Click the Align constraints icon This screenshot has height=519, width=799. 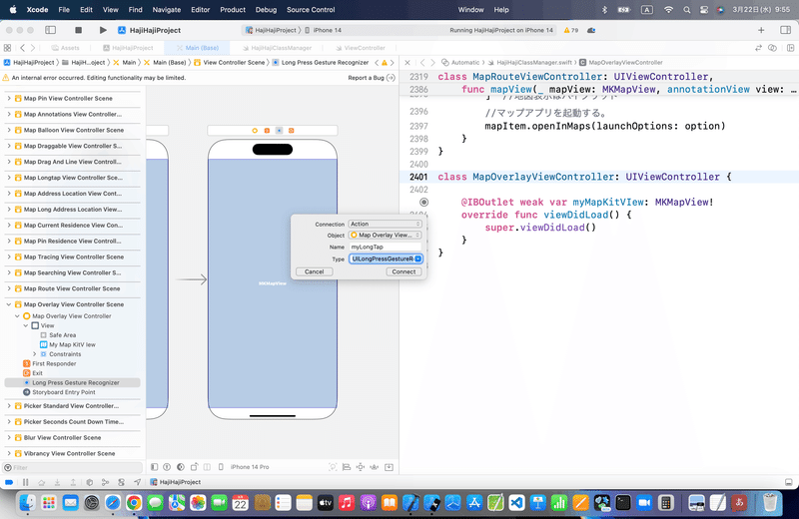tap(347, 467)
